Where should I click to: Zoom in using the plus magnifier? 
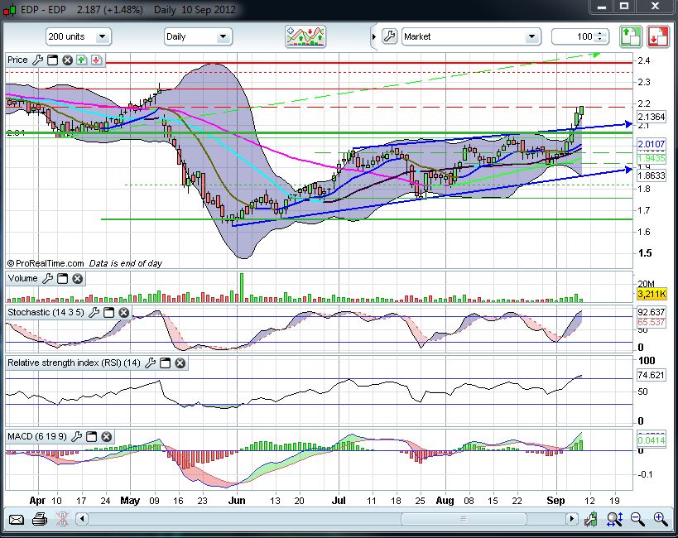point(661,518)
